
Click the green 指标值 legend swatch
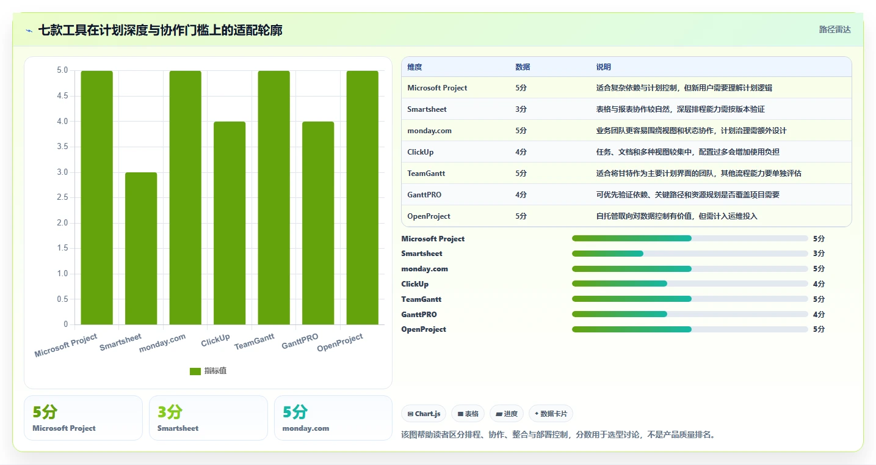coord(195,371)
